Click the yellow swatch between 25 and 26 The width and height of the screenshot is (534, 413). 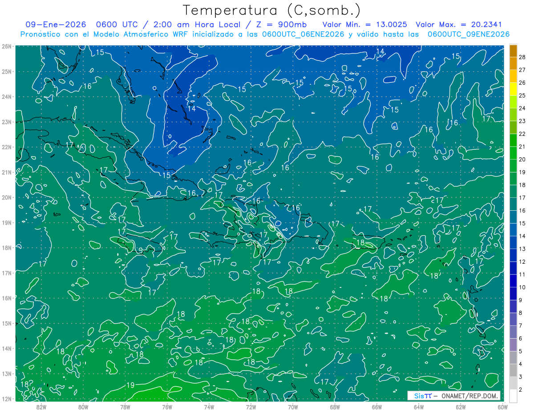(514, 89)
